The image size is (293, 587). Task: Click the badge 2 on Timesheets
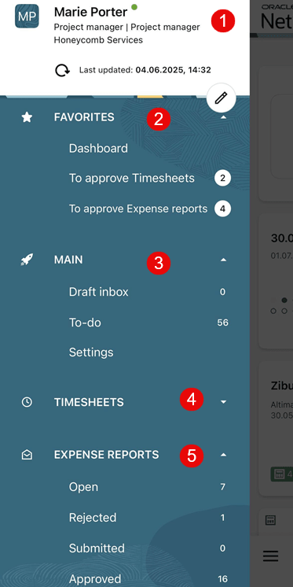click(223, 178)
